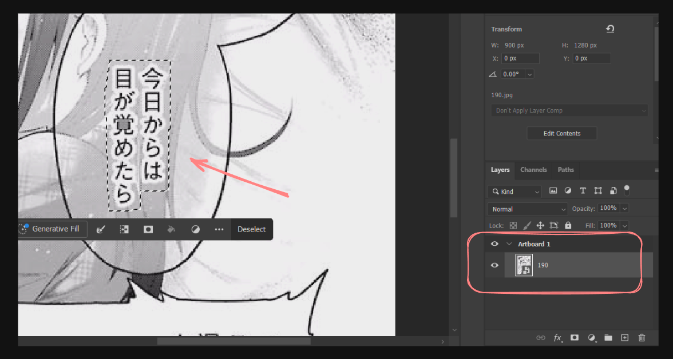Switch to the Paths tab

tap(565, 170)
